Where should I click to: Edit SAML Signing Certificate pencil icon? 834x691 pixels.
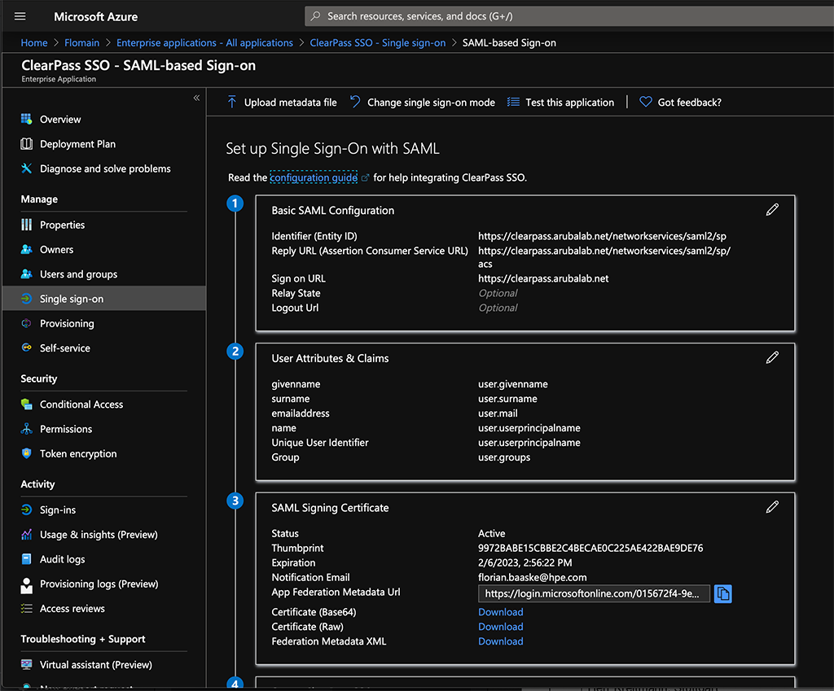[772, 507]
